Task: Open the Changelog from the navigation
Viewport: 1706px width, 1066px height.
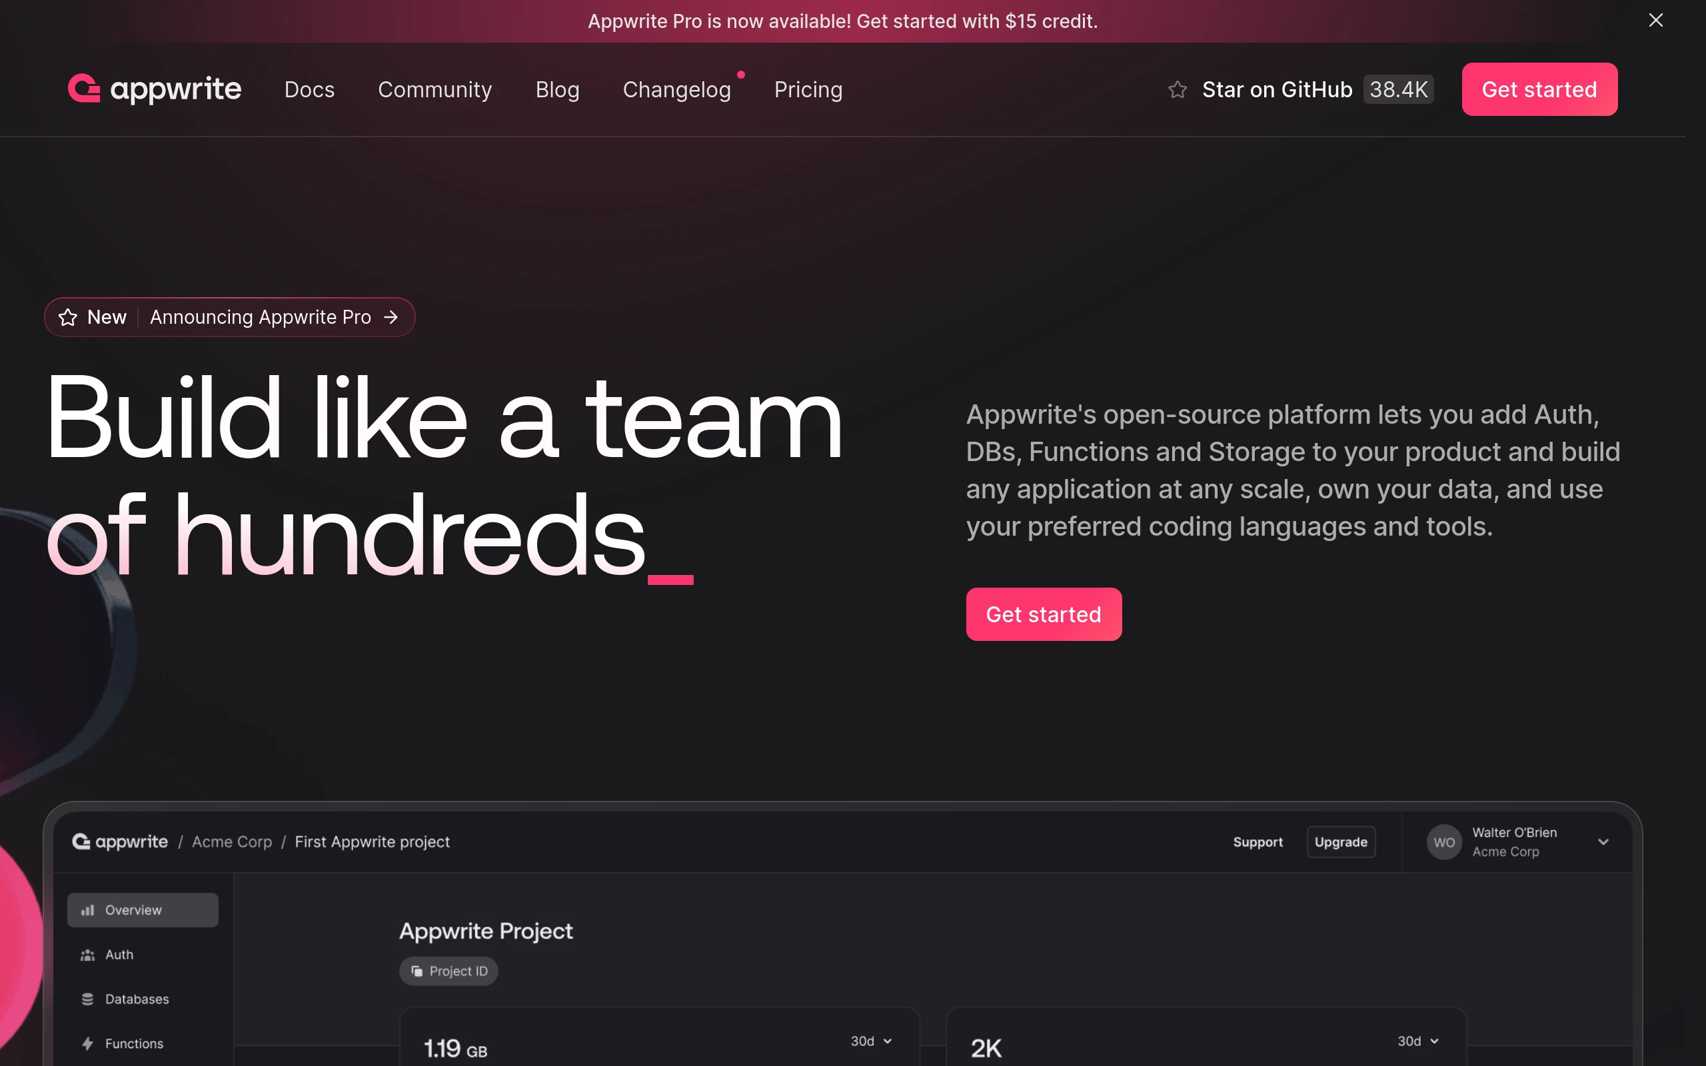Action: click(677, 89)
